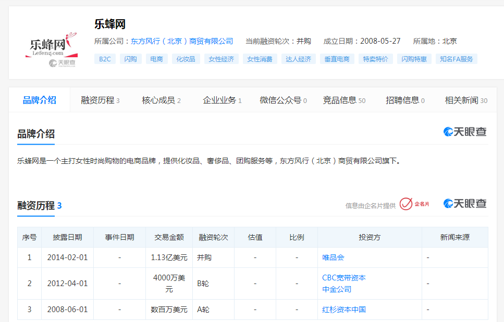Open the 核心成员 tab

(x=161, y=100)
